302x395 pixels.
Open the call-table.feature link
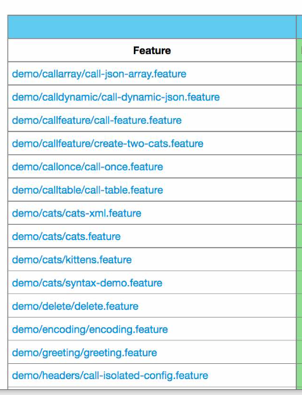coord(88,190)
